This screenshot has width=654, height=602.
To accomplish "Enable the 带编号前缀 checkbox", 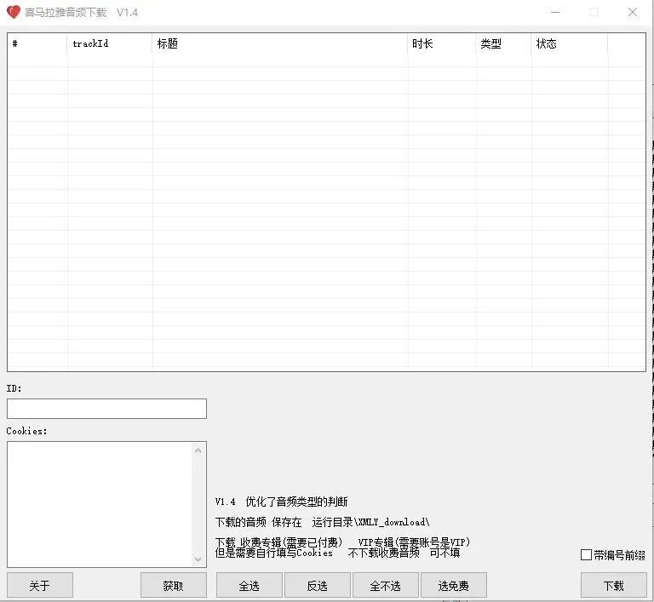I will click(586, 555).
